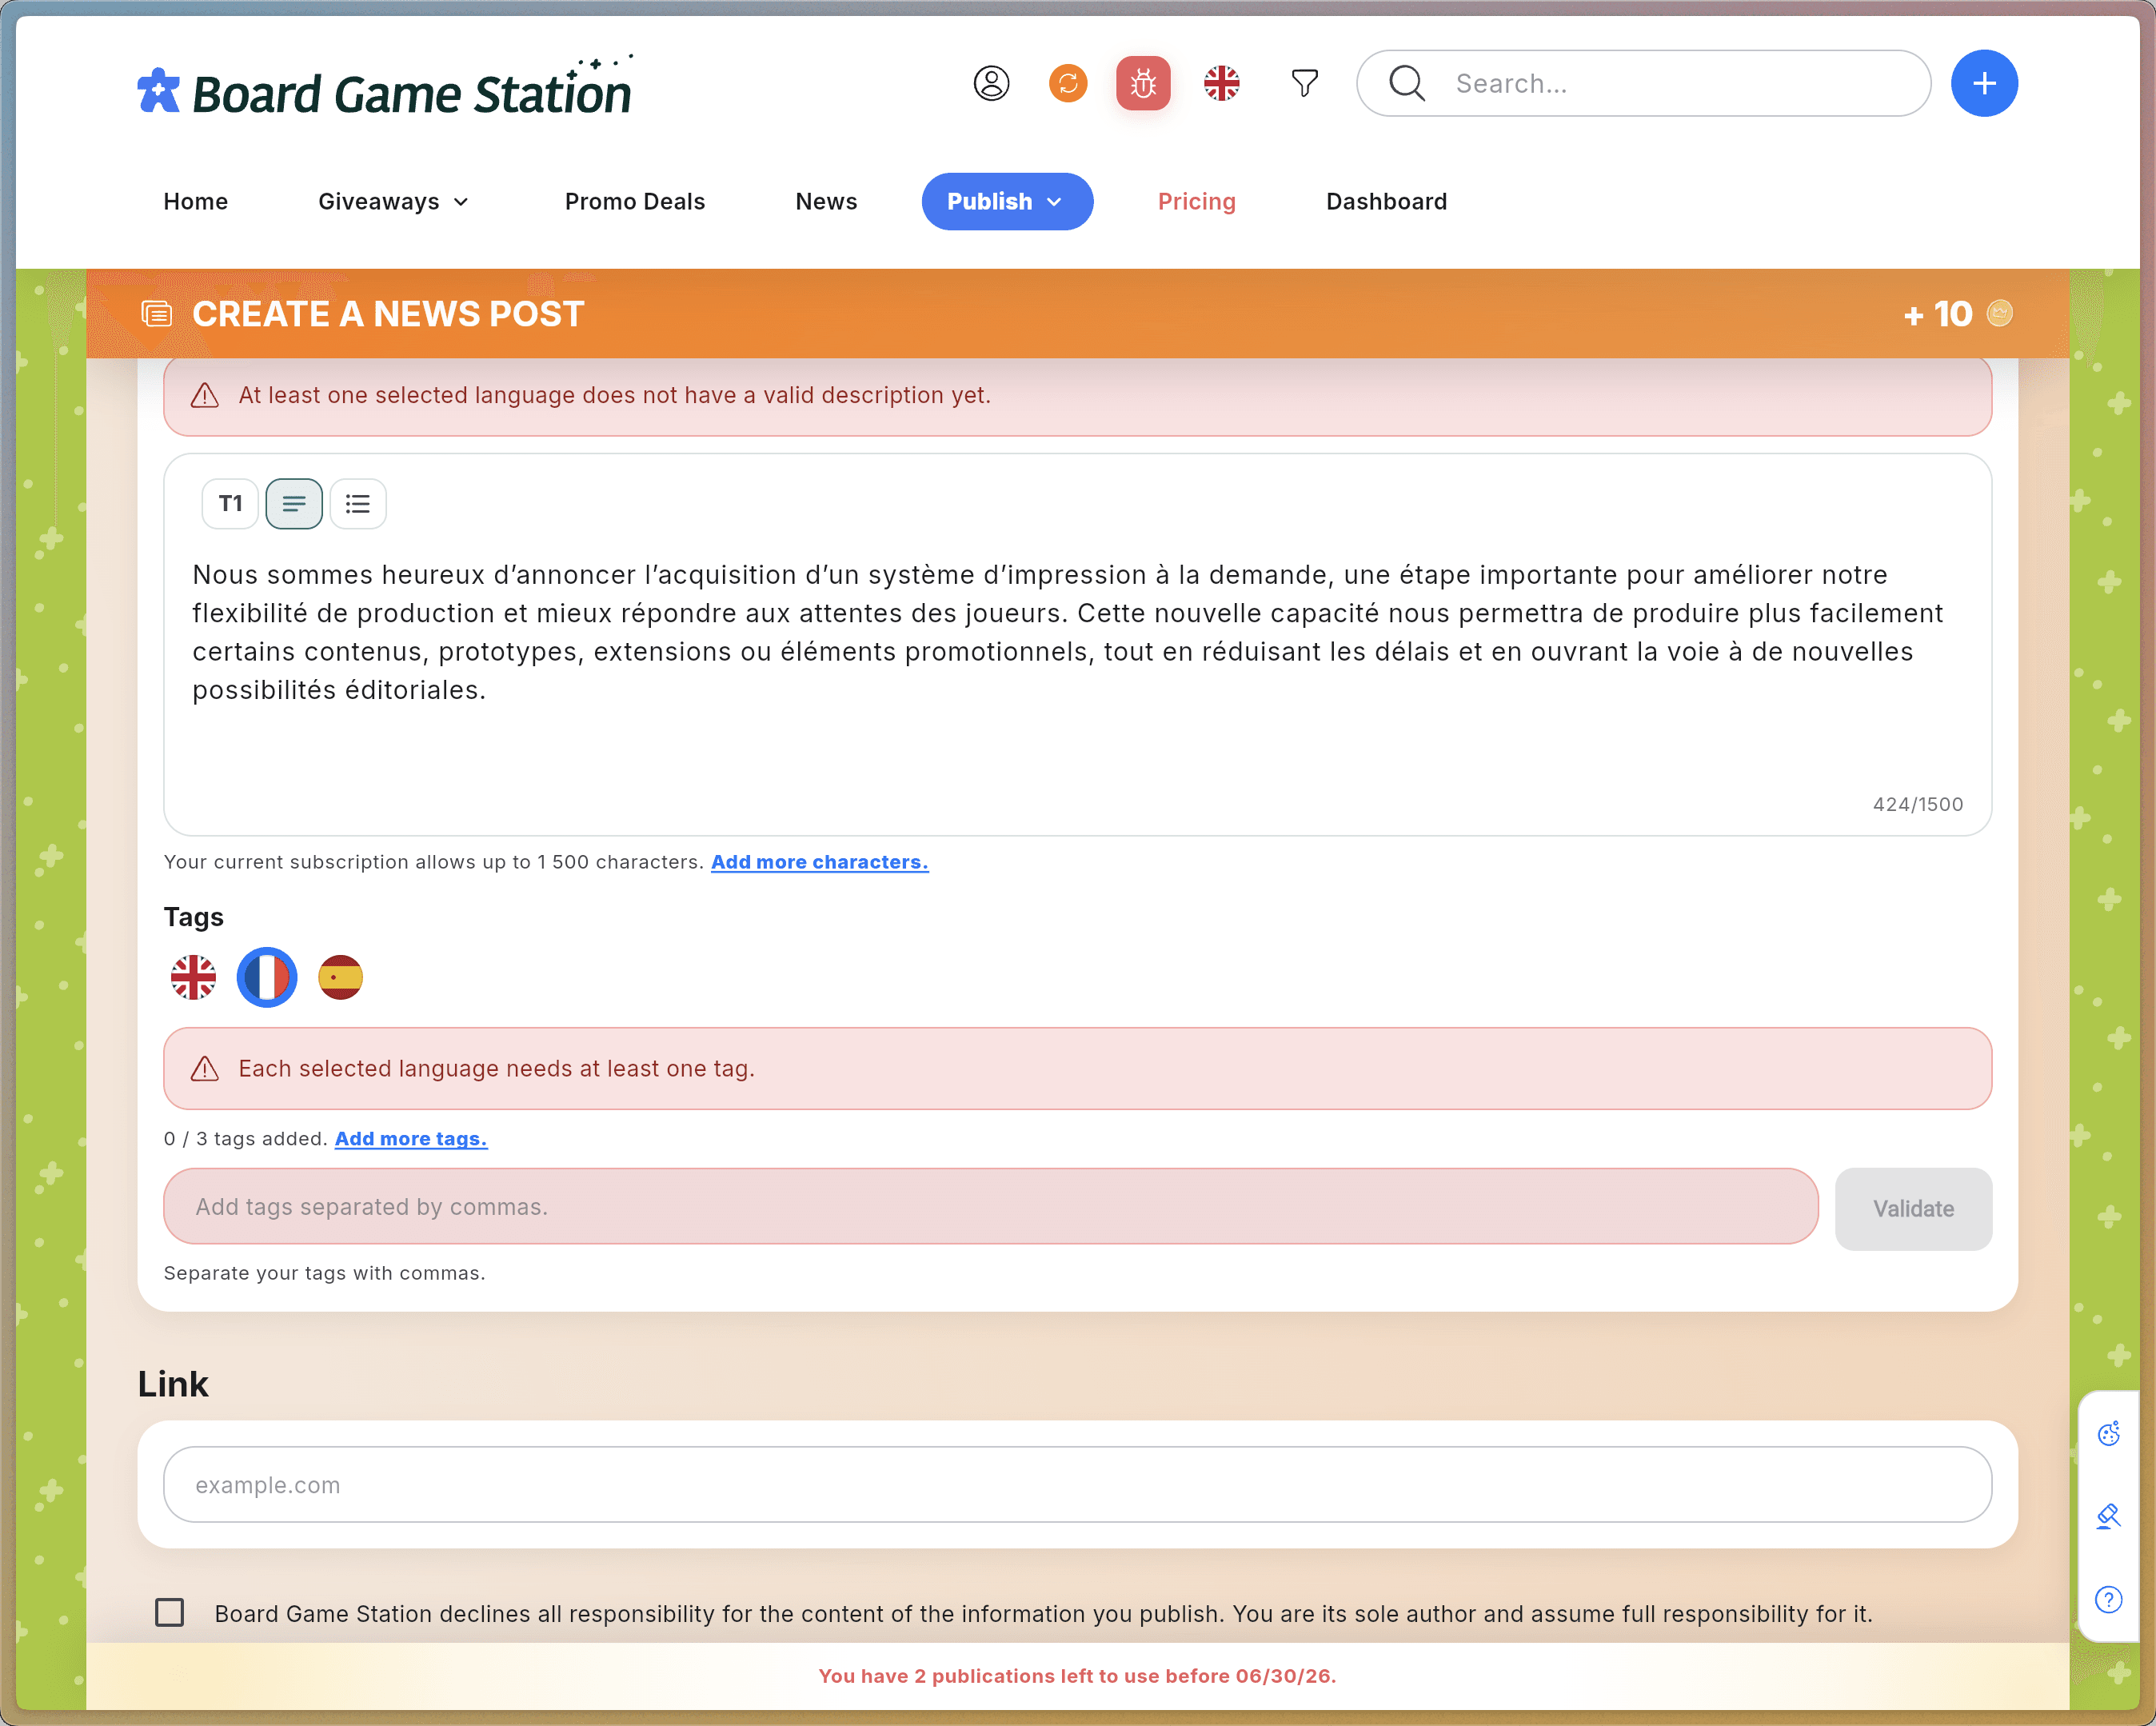The image size is (2156, 1726).
Task: Click the gavel legal icon in side panel
Action: (x=2108, y=1517)
